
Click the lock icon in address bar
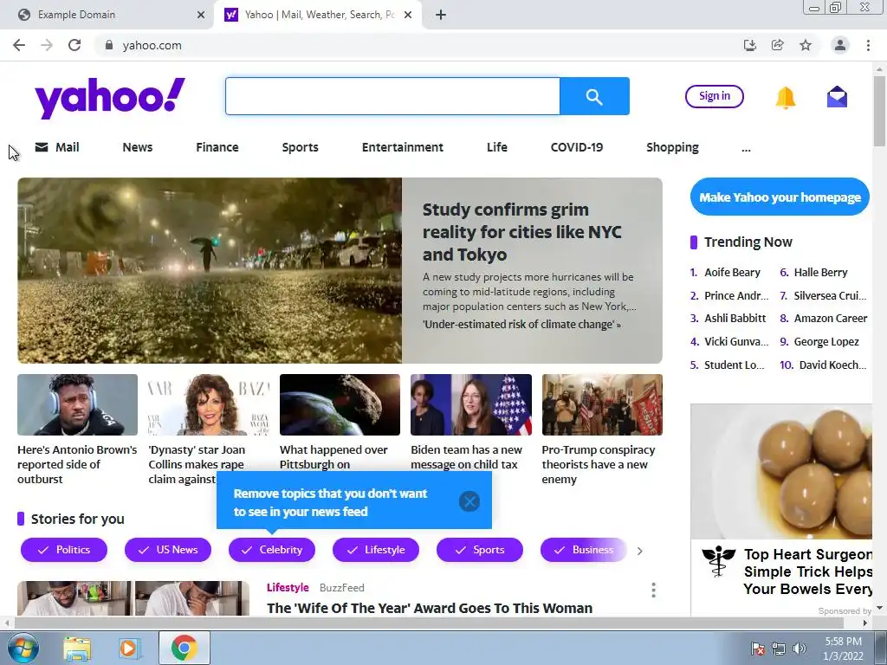[x=109, y=45]
